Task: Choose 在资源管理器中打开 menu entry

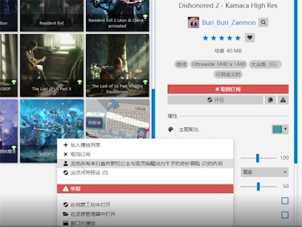Action: click(145, 214)
